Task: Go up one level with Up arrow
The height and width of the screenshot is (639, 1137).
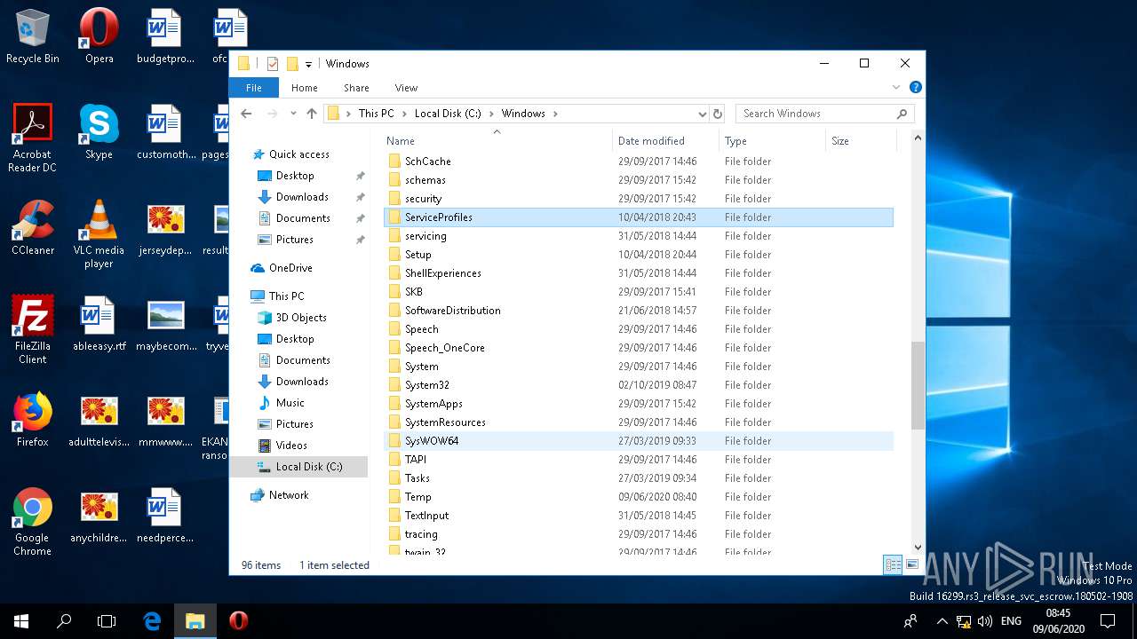Action: 311,114
